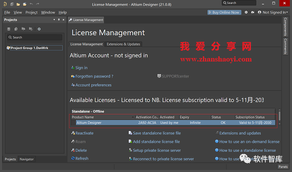Open the Project menu
This screenshot has width=292, height=172.
(x=31, y=12)
